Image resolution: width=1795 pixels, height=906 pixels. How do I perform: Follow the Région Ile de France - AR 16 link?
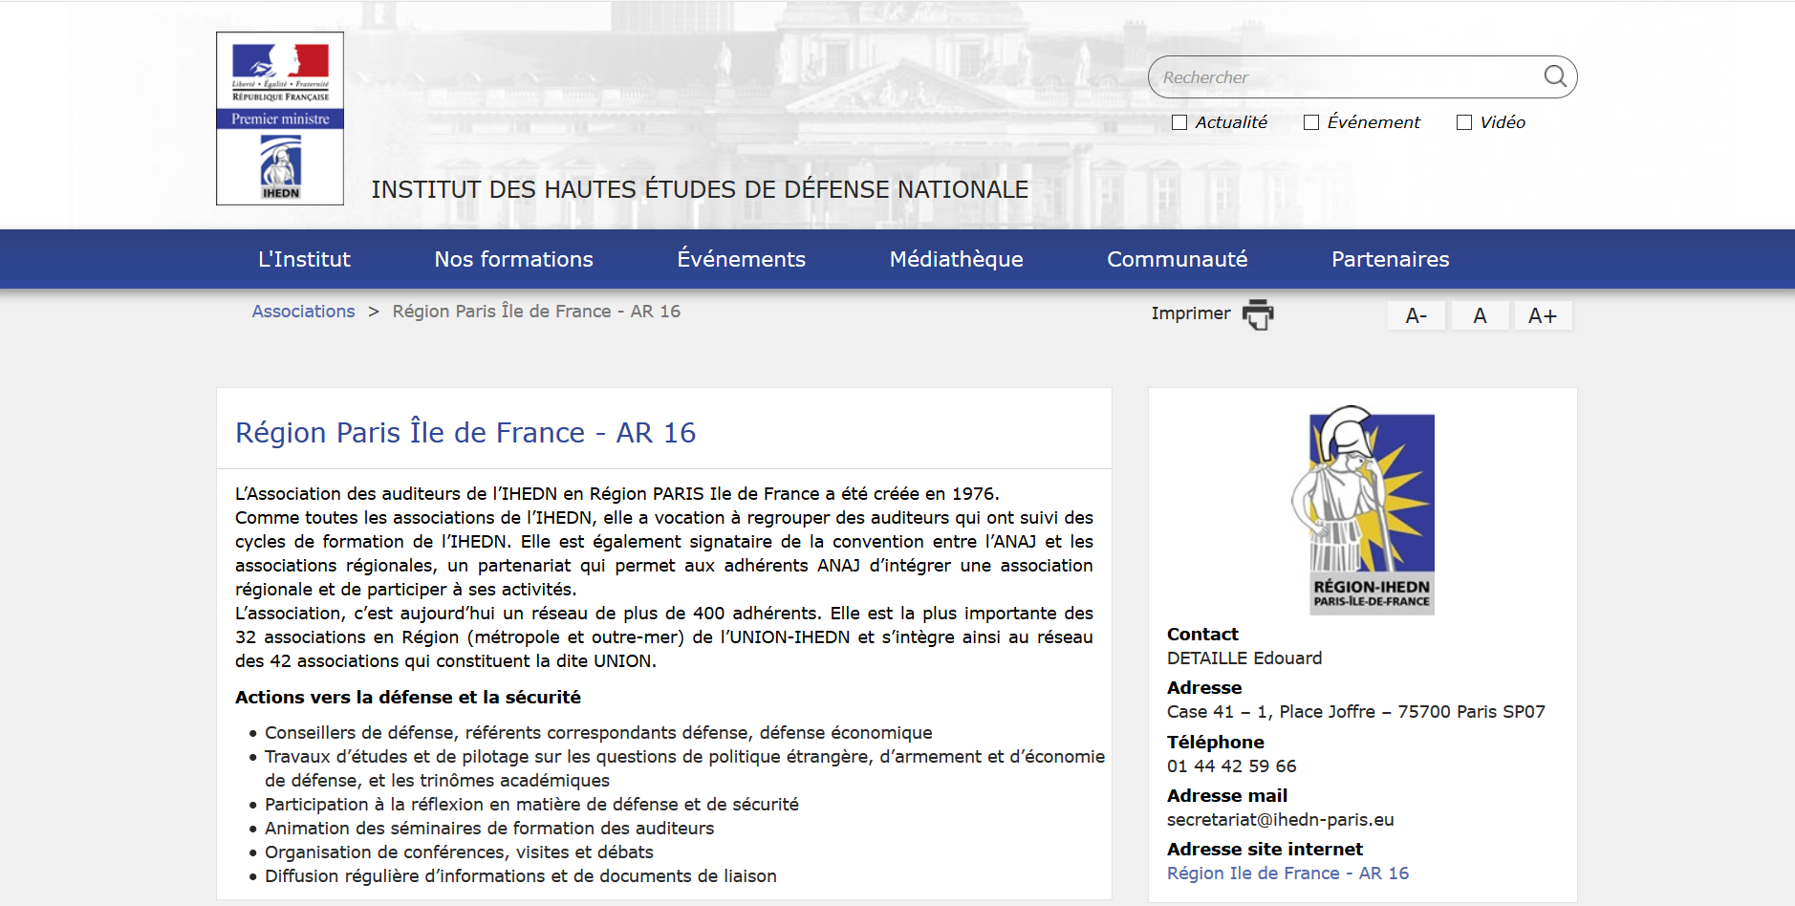tap(1288, 873)
